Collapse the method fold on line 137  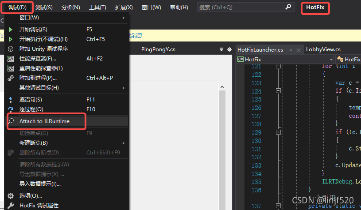click(x=278, y=206)
